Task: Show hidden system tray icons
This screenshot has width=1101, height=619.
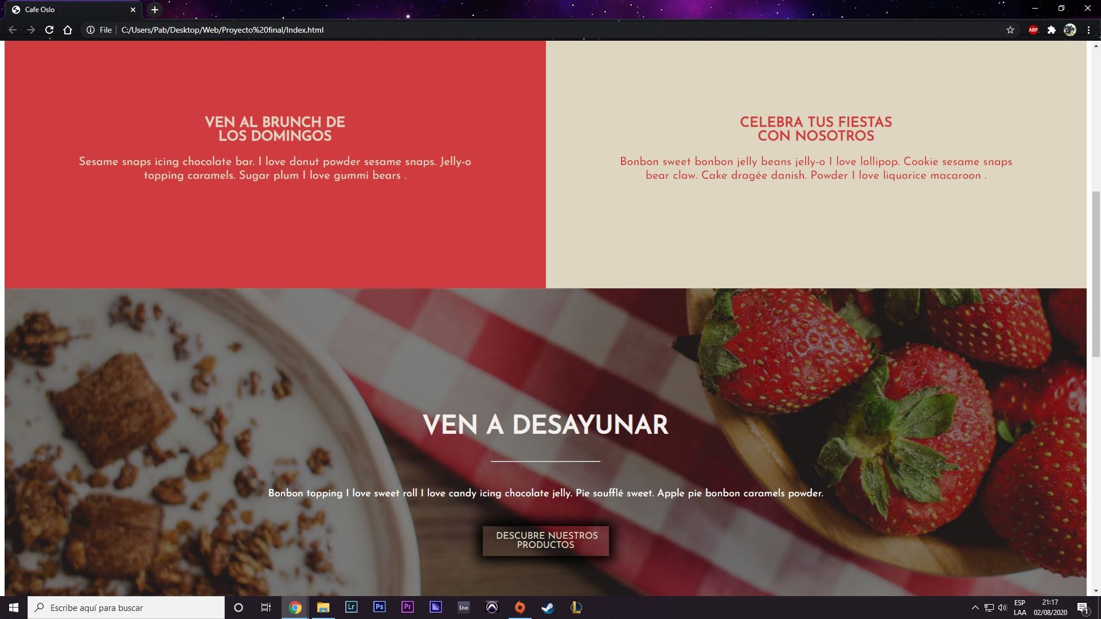Action: point(975,608)
